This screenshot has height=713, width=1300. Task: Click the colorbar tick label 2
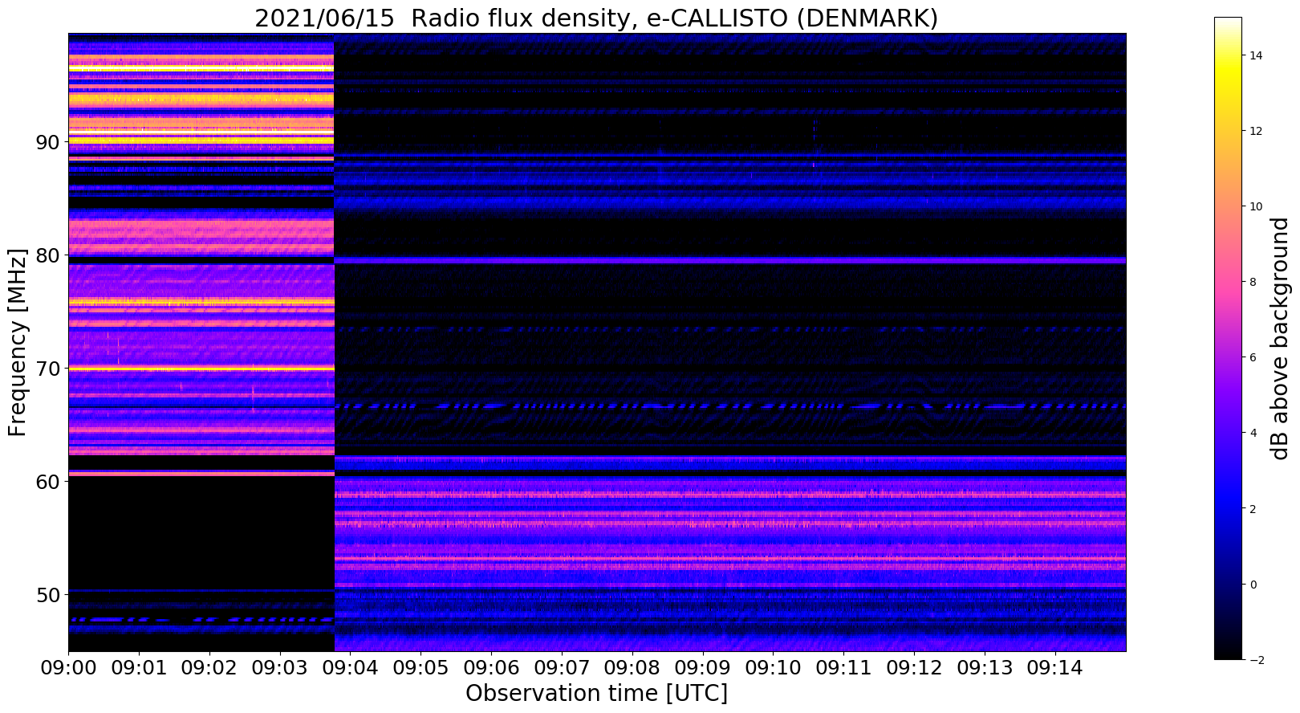(x=1252, y=508)
